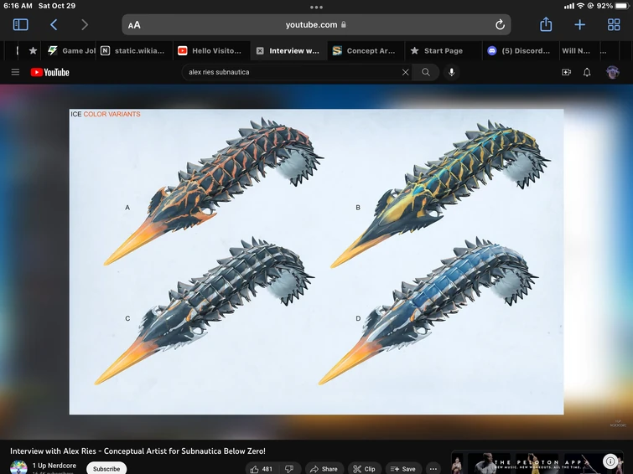Like the video with 481 likes
633x474 pixels.
coord(262,469)
